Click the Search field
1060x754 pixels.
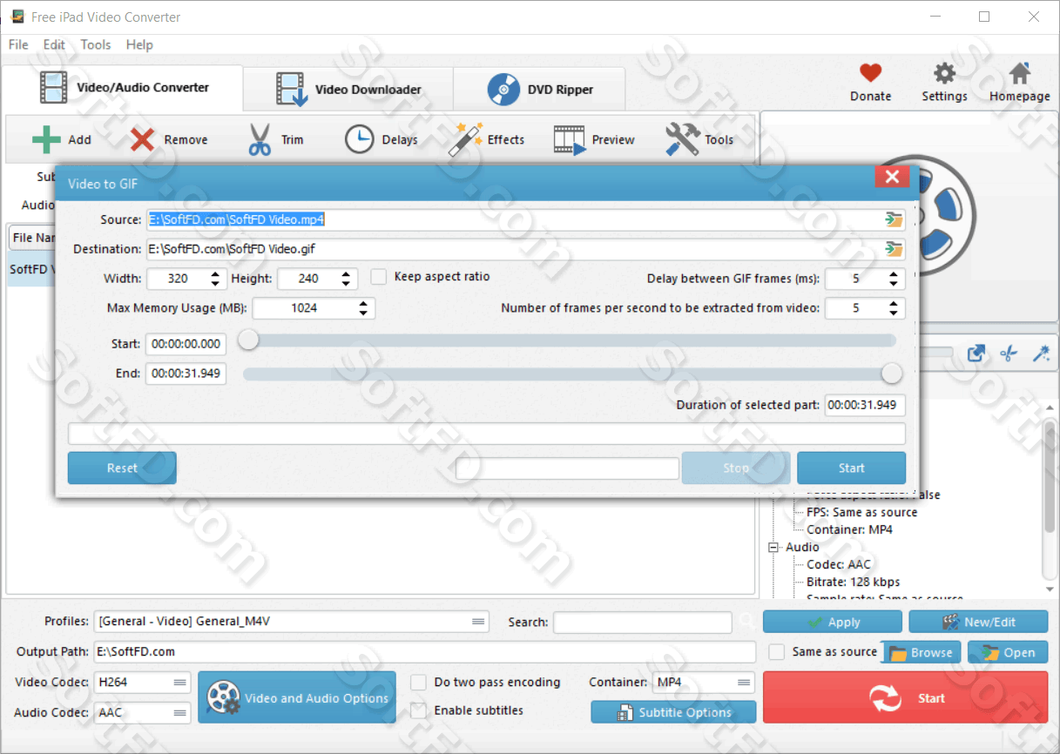643,622
